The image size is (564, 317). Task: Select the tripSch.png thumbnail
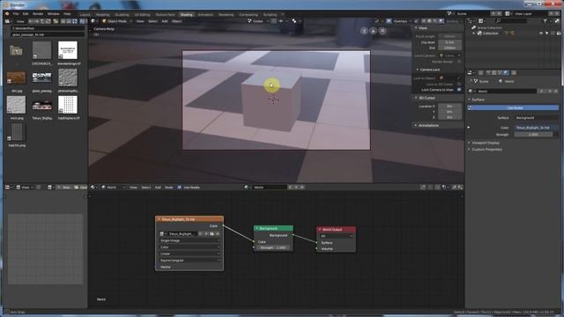pos(16,131)
